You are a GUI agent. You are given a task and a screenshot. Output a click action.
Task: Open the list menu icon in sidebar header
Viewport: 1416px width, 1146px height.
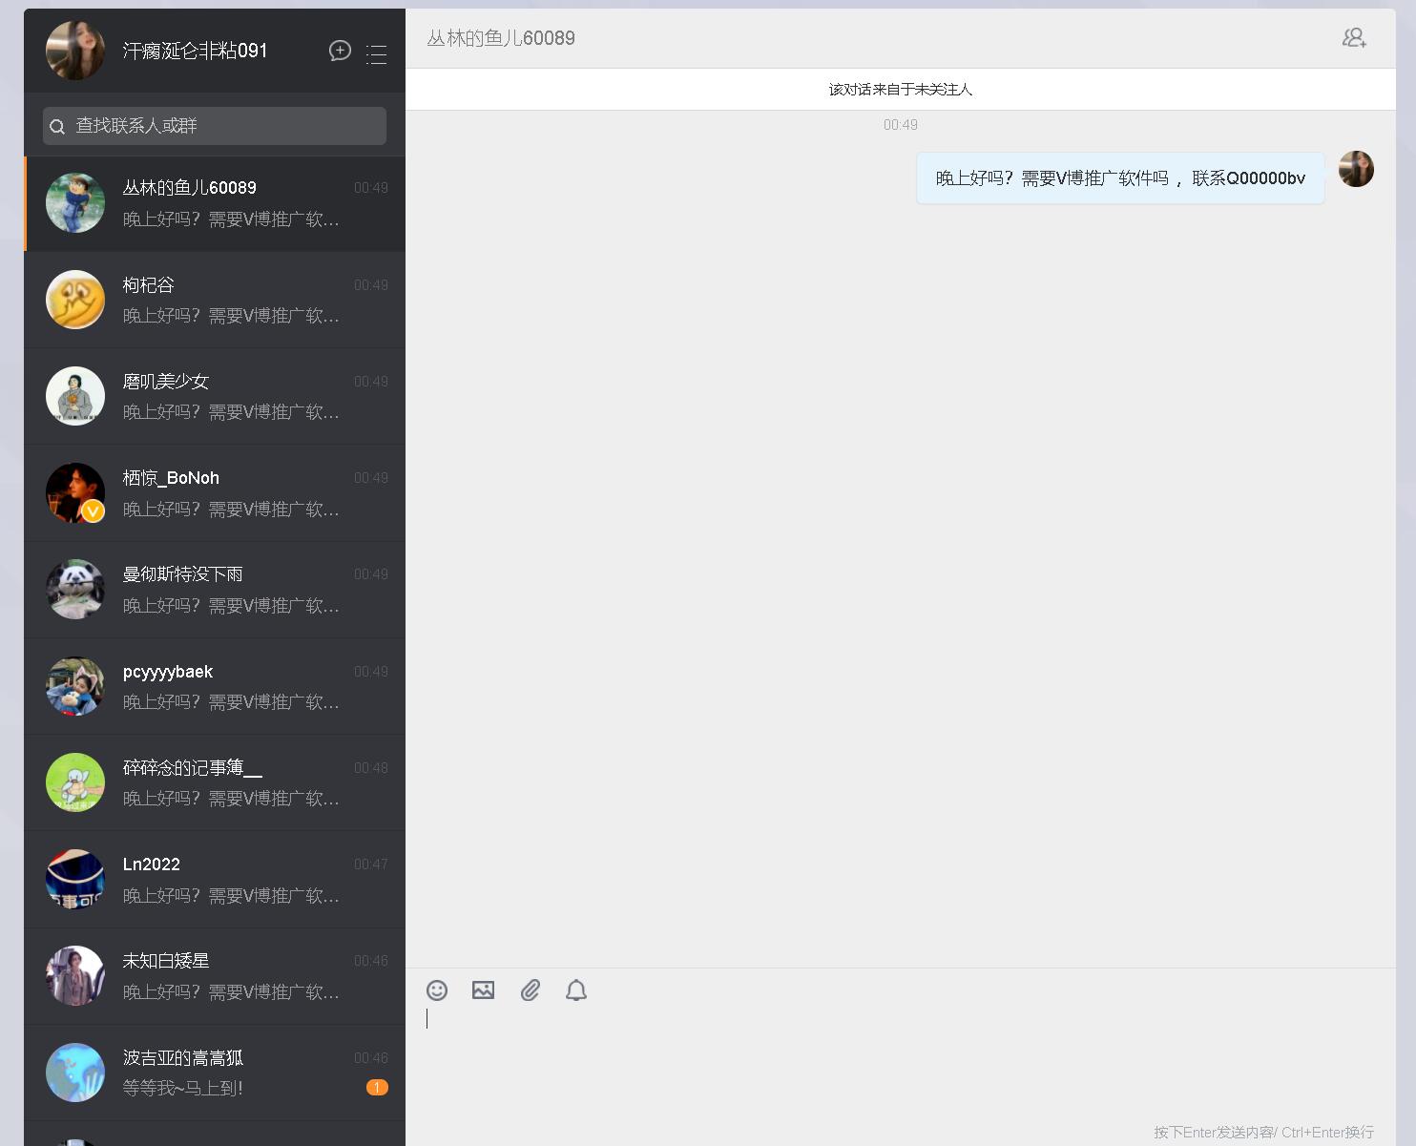(x=377, y=54)
